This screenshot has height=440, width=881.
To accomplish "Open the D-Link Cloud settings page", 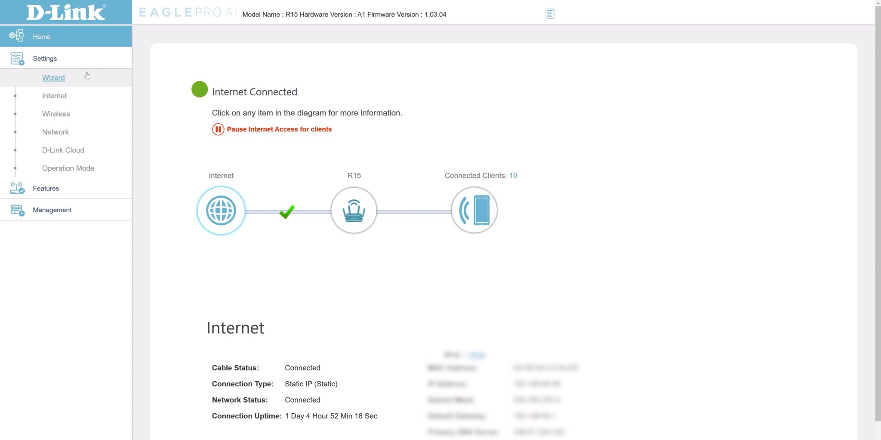I will point(63,150).
